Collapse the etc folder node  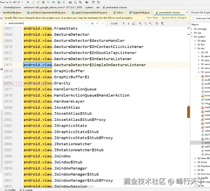195,48
